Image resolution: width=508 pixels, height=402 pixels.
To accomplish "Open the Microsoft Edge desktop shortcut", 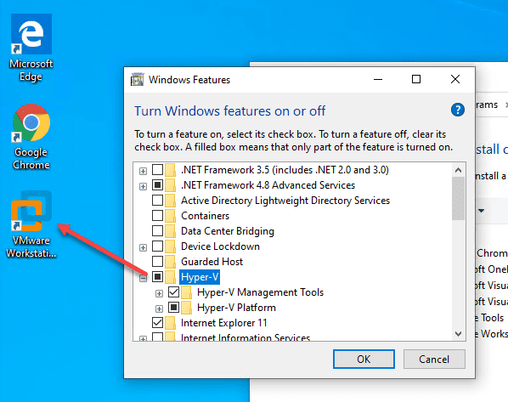I will coord(31,48).
